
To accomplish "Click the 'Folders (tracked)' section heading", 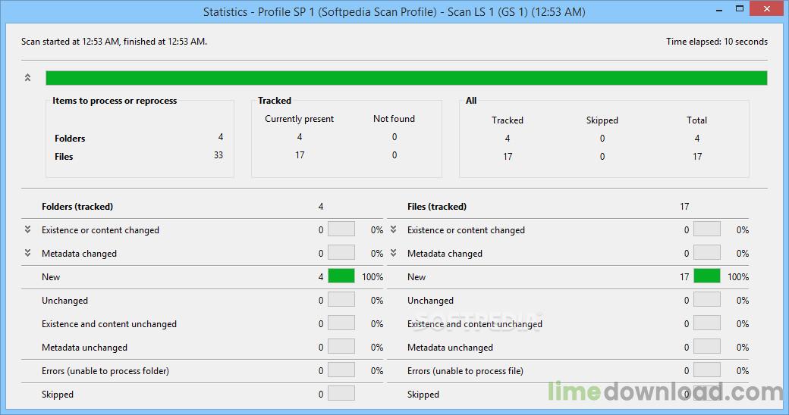I will pos(77,207).
